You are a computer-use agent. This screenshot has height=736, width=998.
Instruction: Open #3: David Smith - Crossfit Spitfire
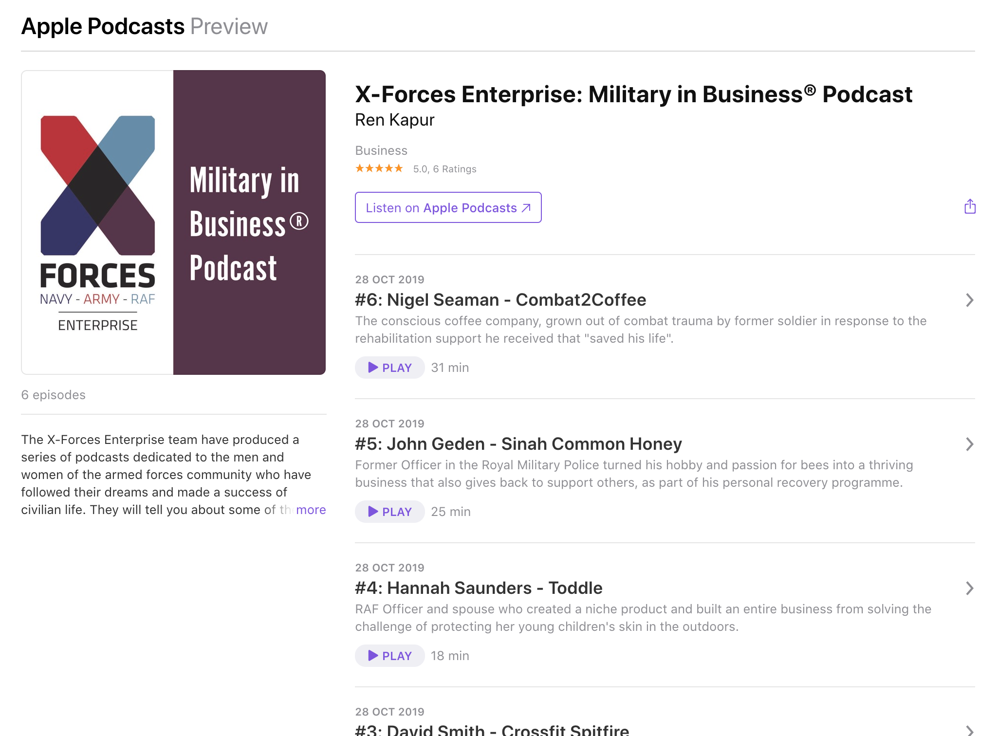coord(492,730)
